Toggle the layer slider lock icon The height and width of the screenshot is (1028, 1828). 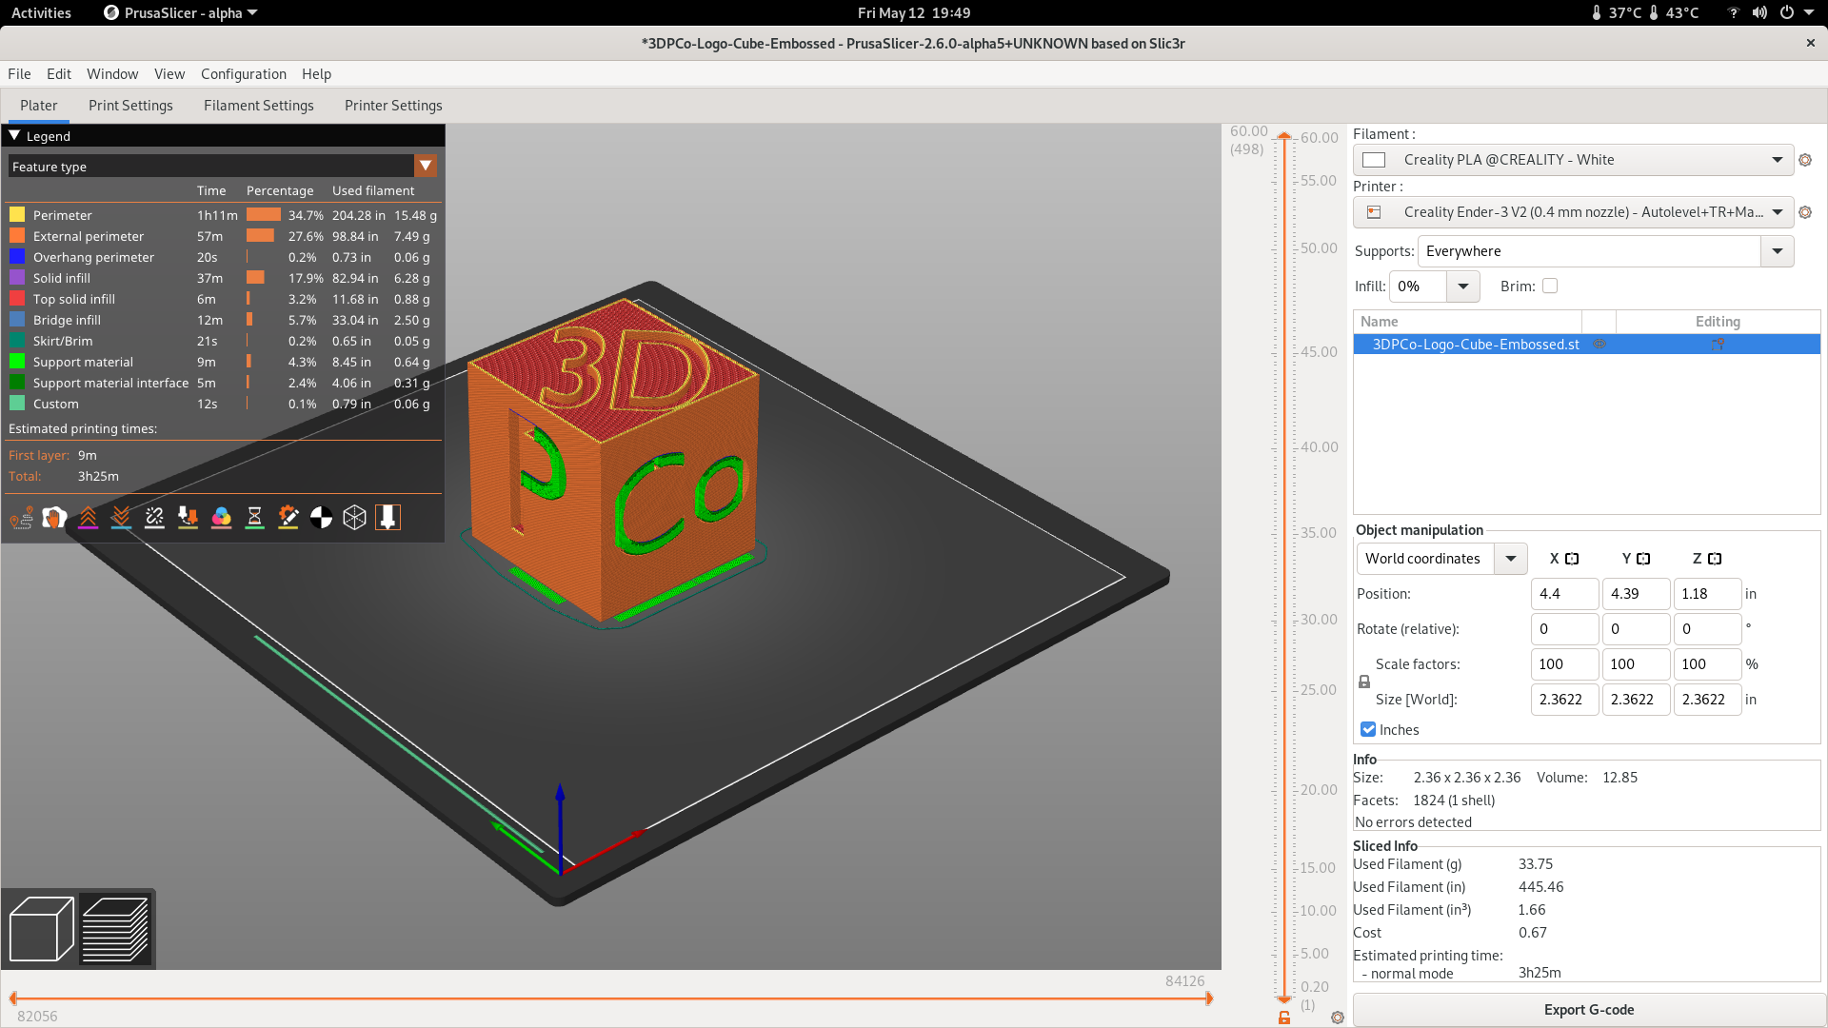1284,1018
